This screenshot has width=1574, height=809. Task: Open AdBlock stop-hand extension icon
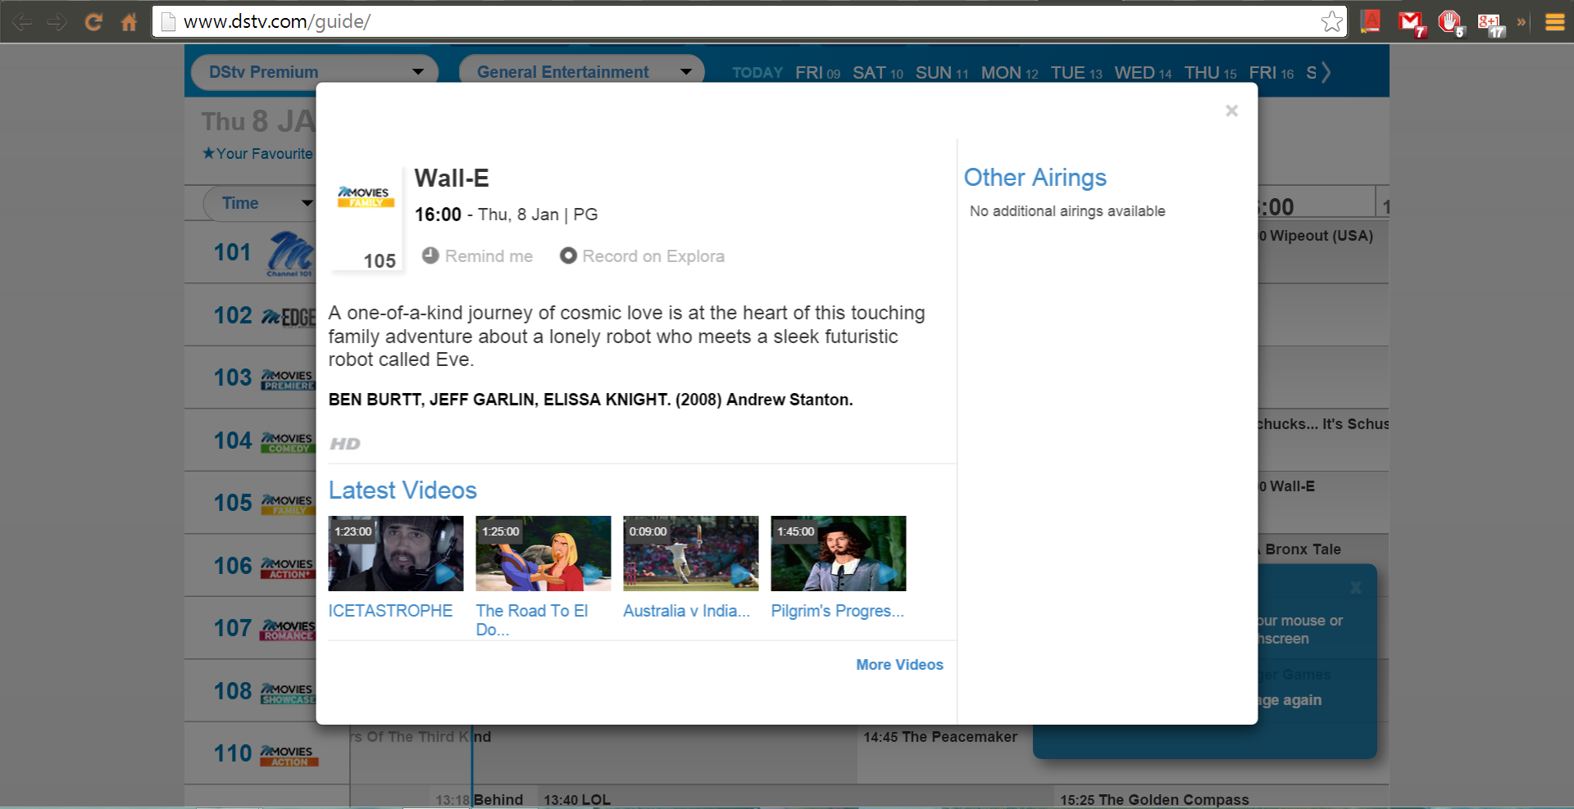coord(1450,23)
